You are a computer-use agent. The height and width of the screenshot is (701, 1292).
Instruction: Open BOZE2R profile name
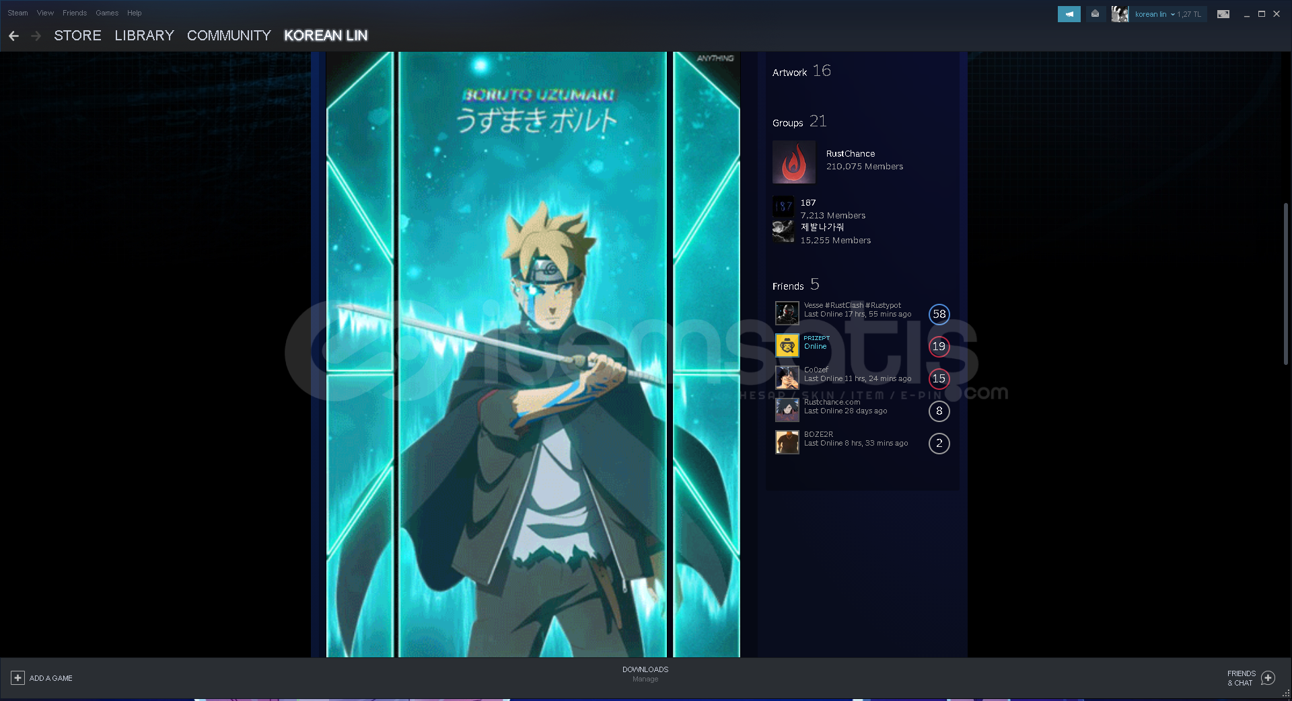point(818,434)
